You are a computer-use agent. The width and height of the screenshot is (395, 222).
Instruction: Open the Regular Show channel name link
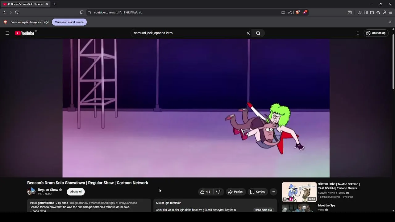48,190
